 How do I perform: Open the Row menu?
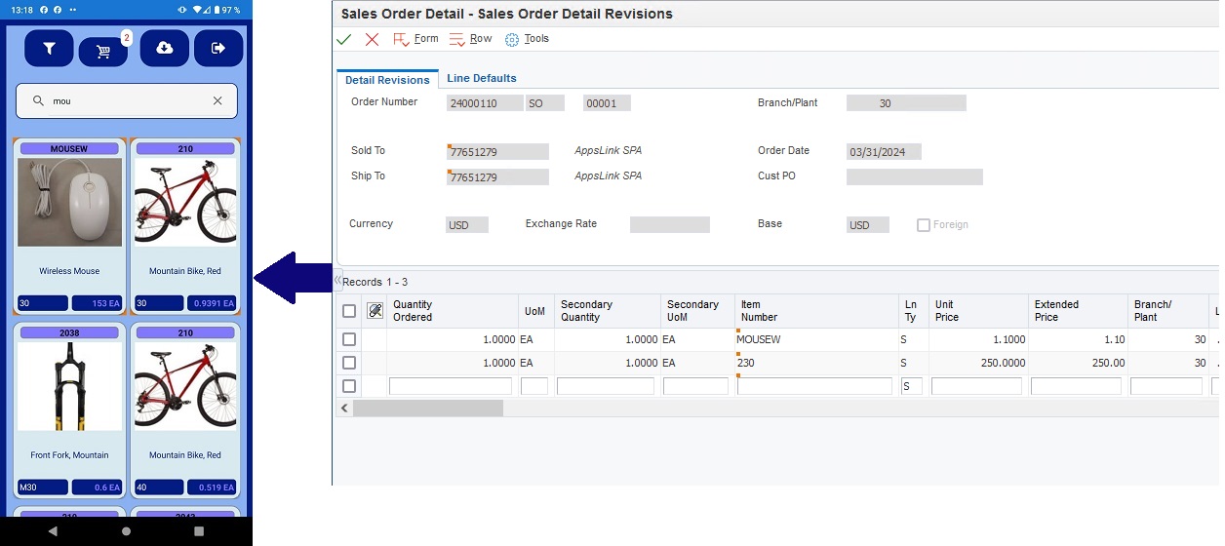point(481,39)
